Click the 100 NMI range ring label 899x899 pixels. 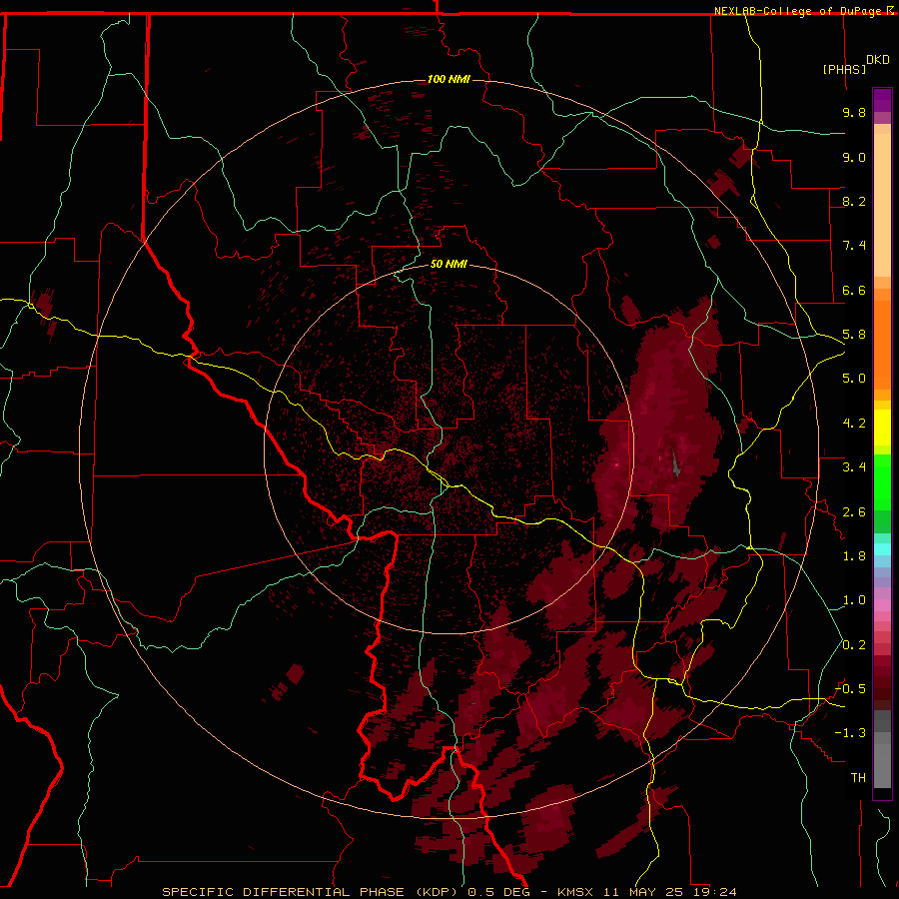(x=449, y=79)
